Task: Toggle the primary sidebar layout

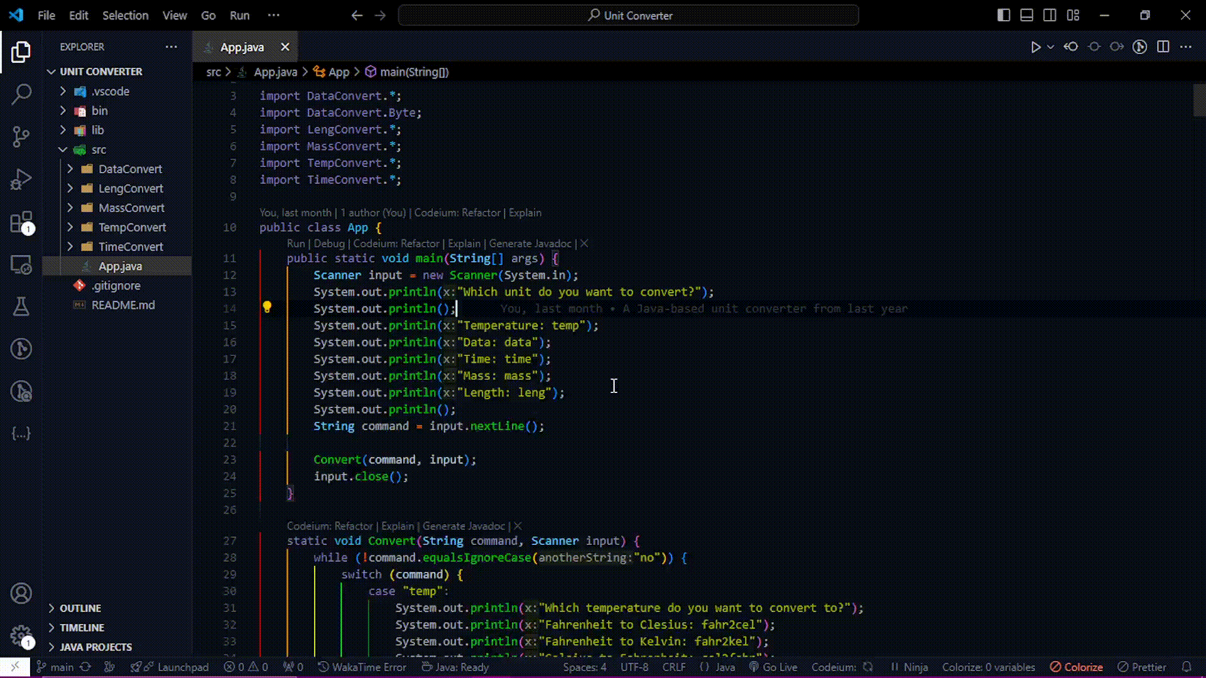Action: [1004, 15]
